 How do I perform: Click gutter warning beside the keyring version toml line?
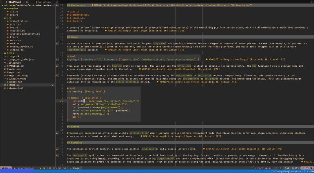(57, 60)
